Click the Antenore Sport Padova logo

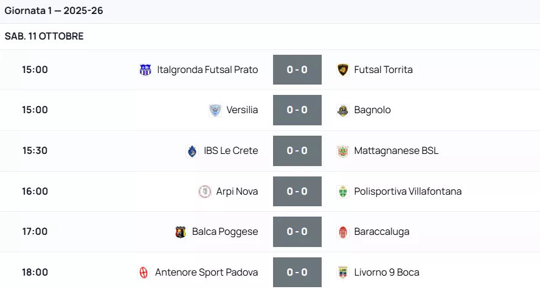click(144, 273)
